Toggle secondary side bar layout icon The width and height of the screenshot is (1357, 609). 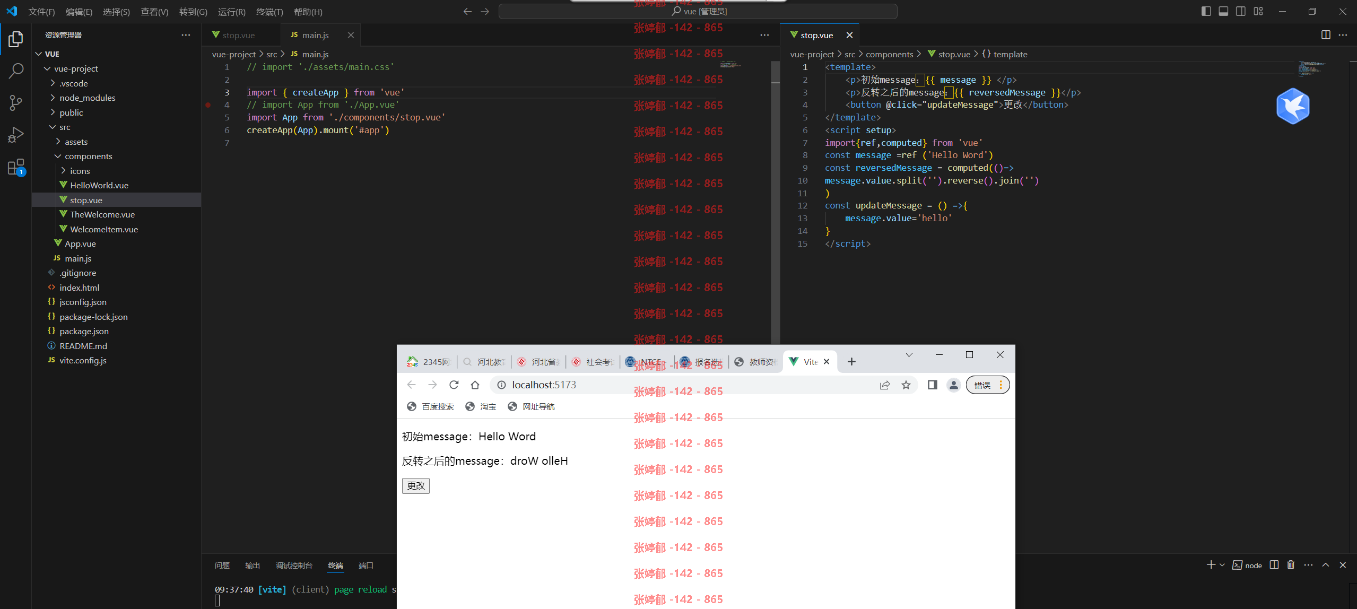pyautogui.click(x=1241, y=11)
